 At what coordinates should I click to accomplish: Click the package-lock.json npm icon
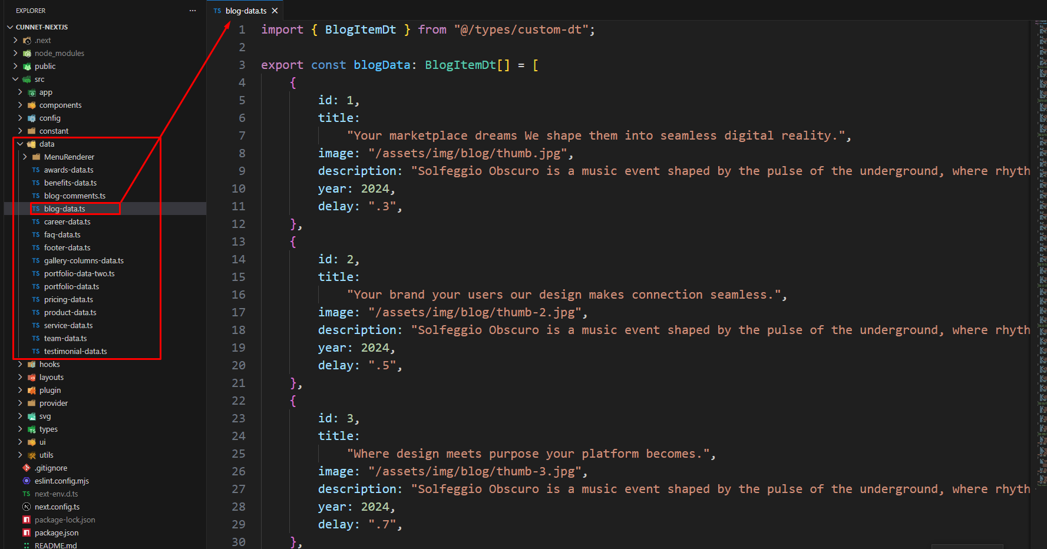click(x=27, y=520)
